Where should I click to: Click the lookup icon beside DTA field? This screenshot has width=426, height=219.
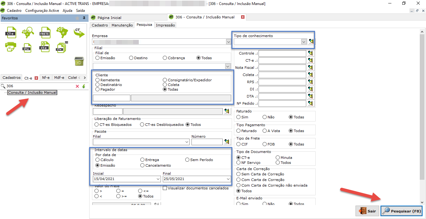310,96
